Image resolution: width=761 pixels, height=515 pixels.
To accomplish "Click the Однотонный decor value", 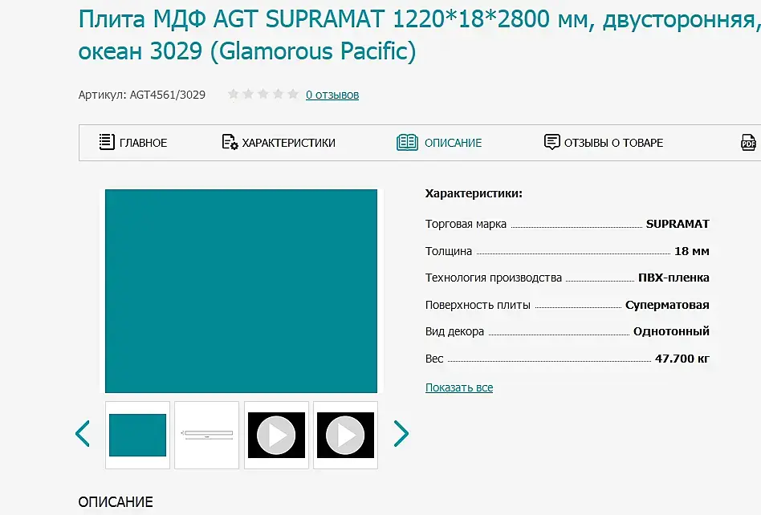I will (671, 331).
